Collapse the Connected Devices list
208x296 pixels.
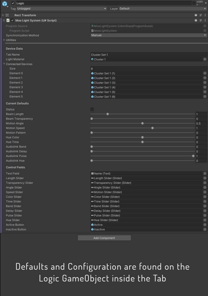coord(4,64)
